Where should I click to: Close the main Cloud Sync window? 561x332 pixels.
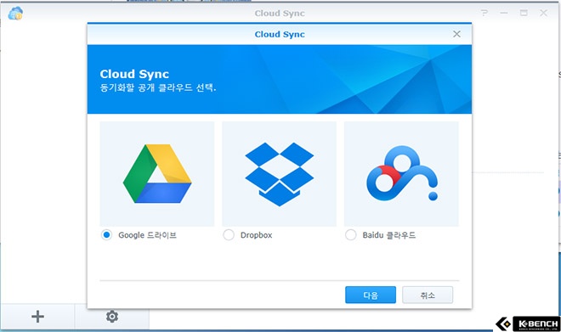click(543, 13)
